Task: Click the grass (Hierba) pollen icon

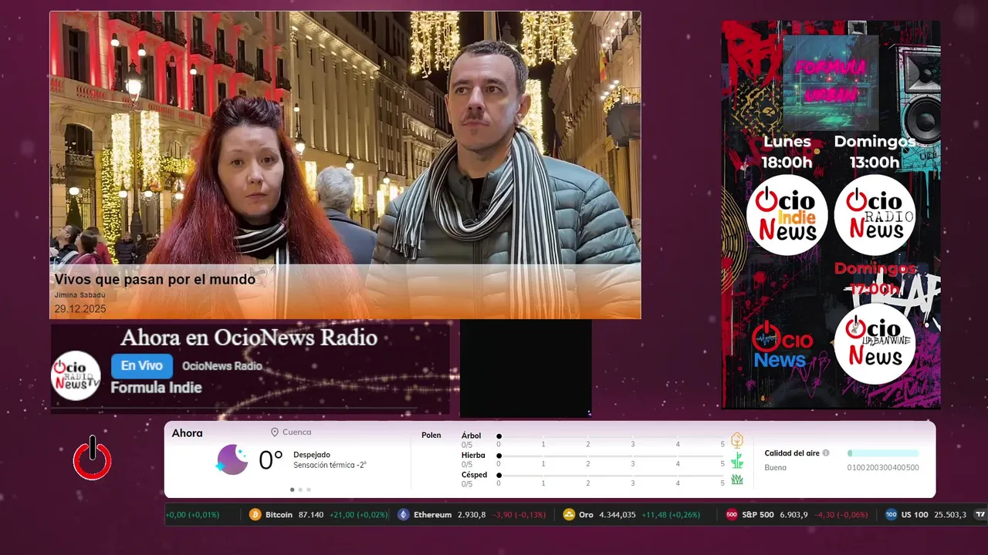Action: 737,460
